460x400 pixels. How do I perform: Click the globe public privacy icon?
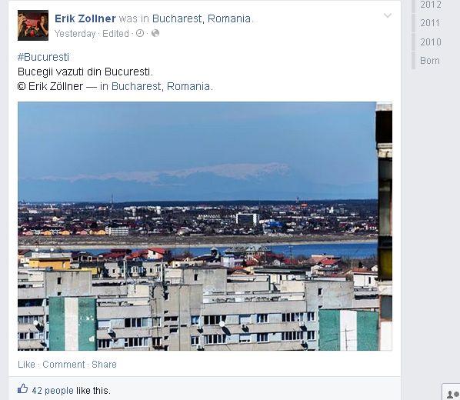point(155,33)
